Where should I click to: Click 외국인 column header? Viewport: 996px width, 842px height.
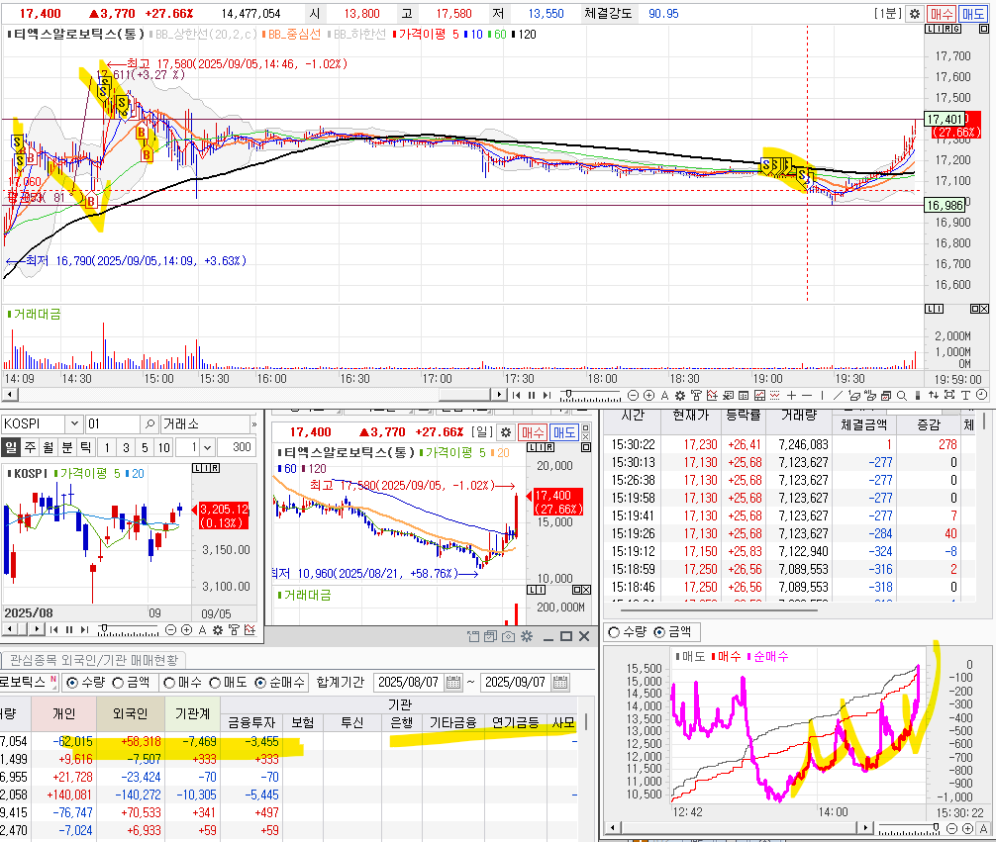(x=131, y=714)
